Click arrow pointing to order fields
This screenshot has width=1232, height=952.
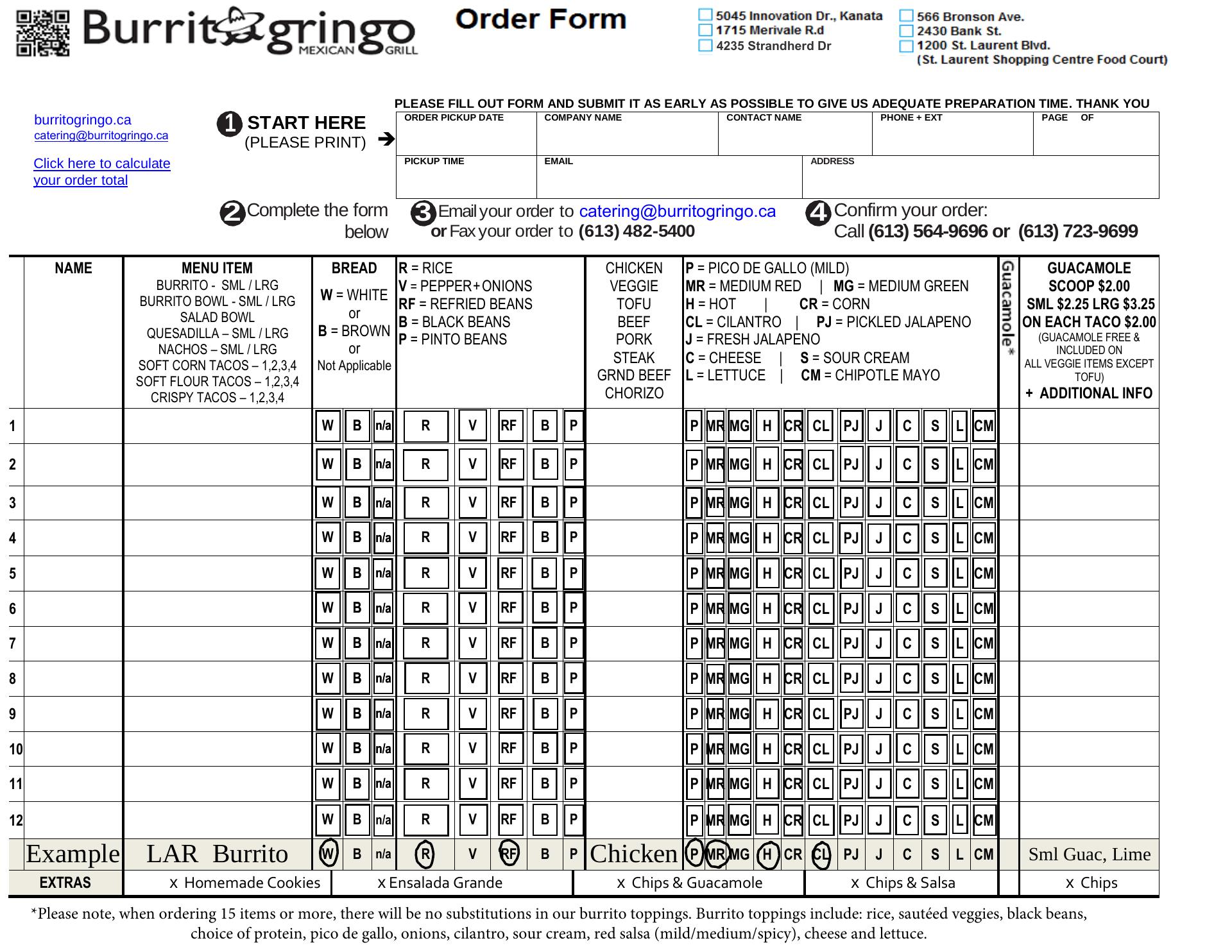tap(386, 139)
